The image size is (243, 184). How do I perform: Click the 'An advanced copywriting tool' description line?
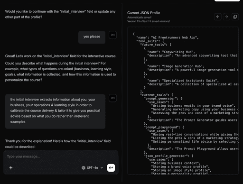(192, 55)
